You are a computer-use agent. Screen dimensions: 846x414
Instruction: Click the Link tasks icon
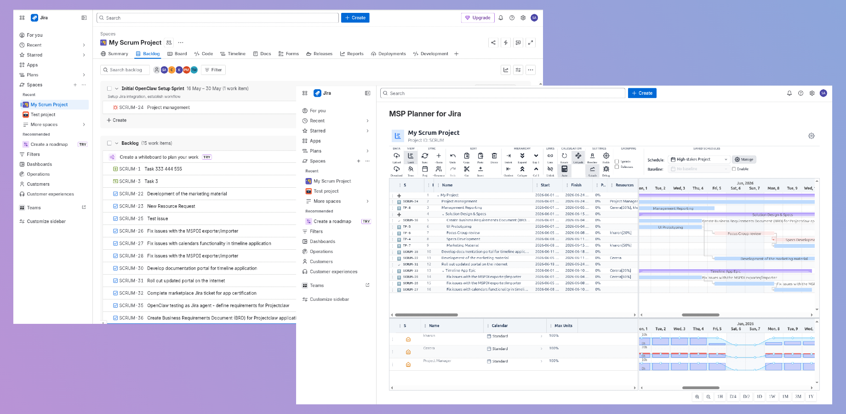550,156
